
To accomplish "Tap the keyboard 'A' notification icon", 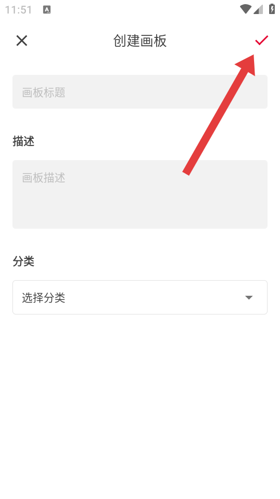I will 47,10.
